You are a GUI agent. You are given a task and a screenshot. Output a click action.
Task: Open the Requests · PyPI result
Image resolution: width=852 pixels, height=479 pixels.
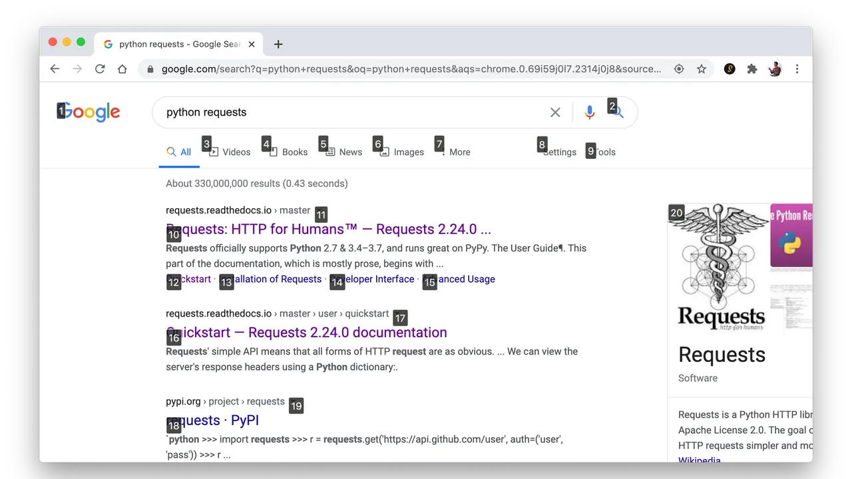point(212,420)
